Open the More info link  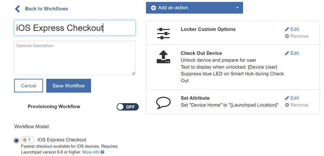91,152
